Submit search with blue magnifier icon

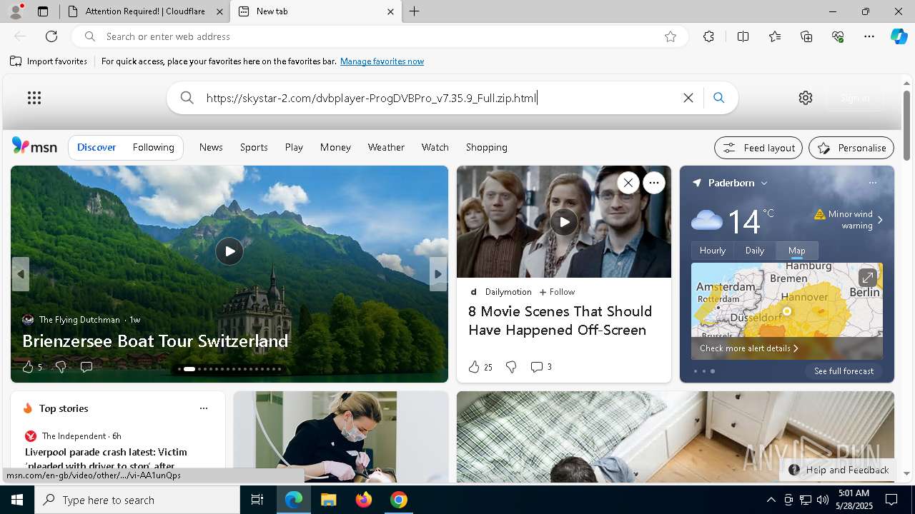tap(718, 98)
